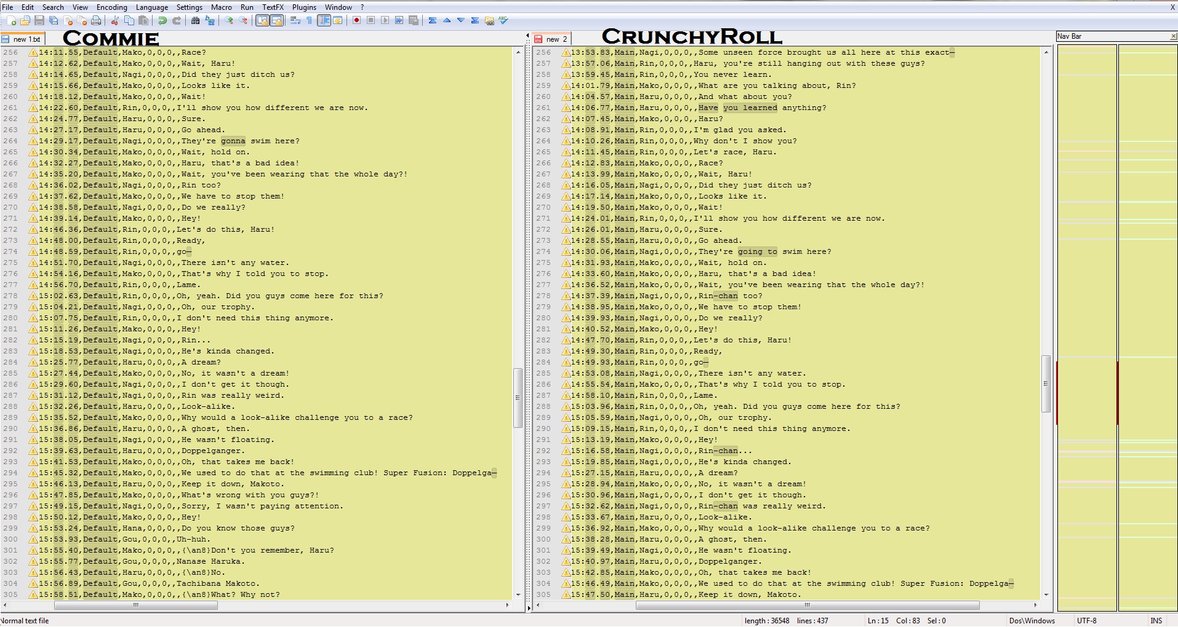The image size is (1178, 627).
Task: Create a new document with the New icon
Action: click(11, 20)
